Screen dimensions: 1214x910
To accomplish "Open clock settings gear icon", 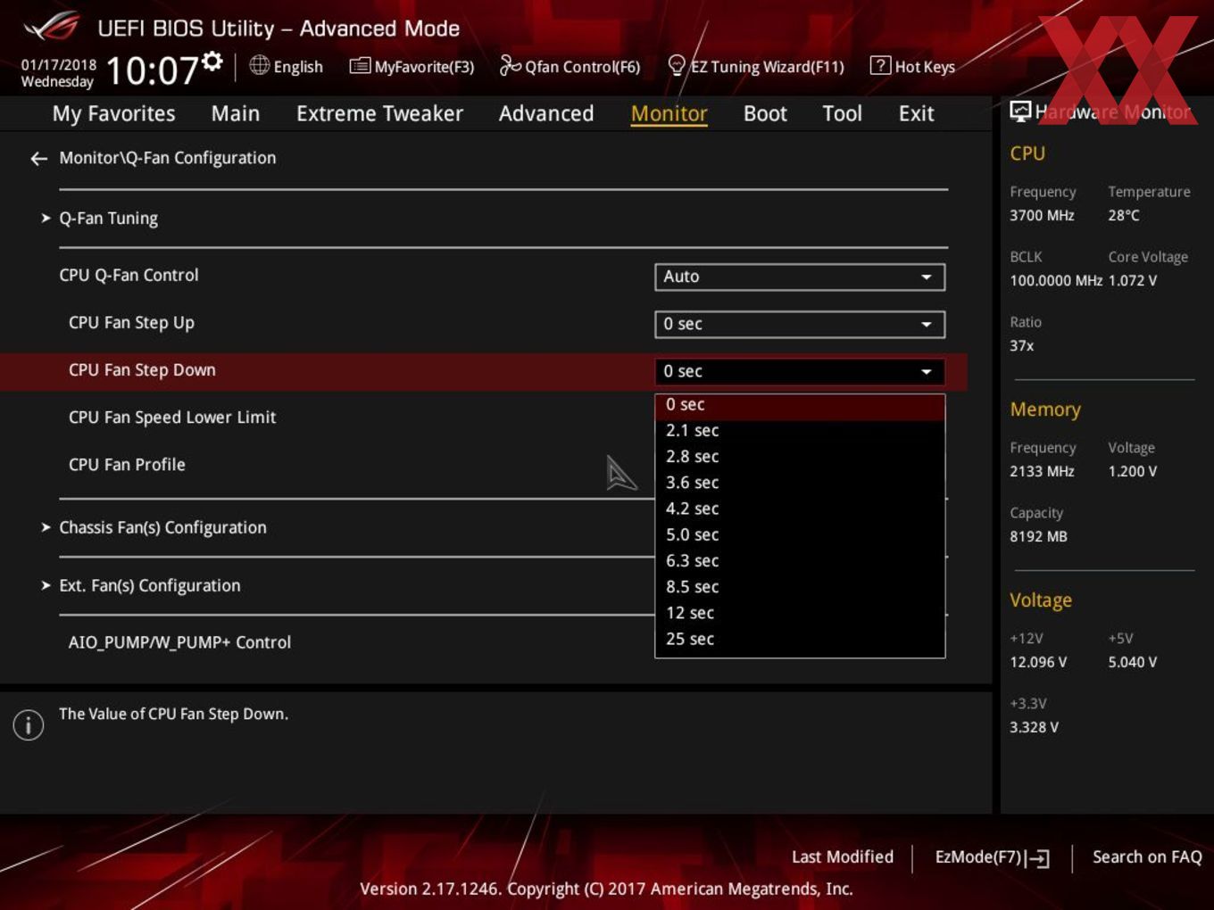I will coord(212,61).
